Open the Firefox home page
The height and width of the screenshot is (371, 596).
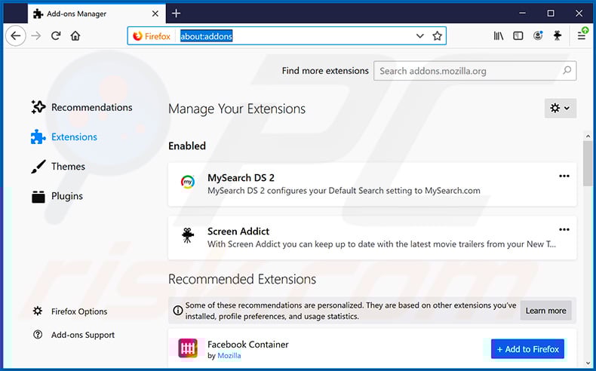75,36
